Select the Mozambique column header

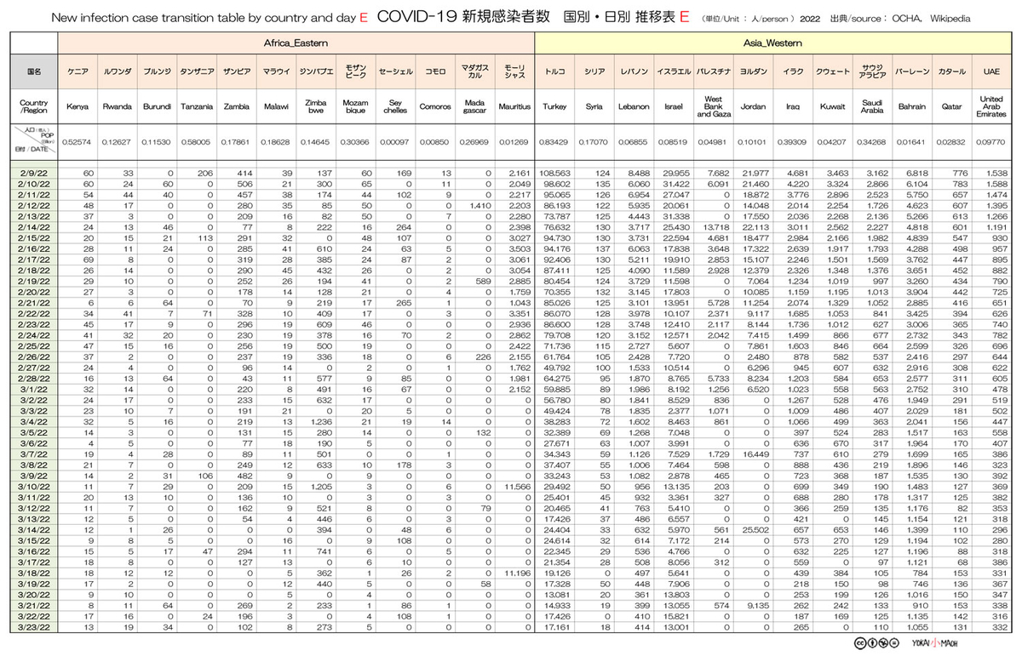355,108
